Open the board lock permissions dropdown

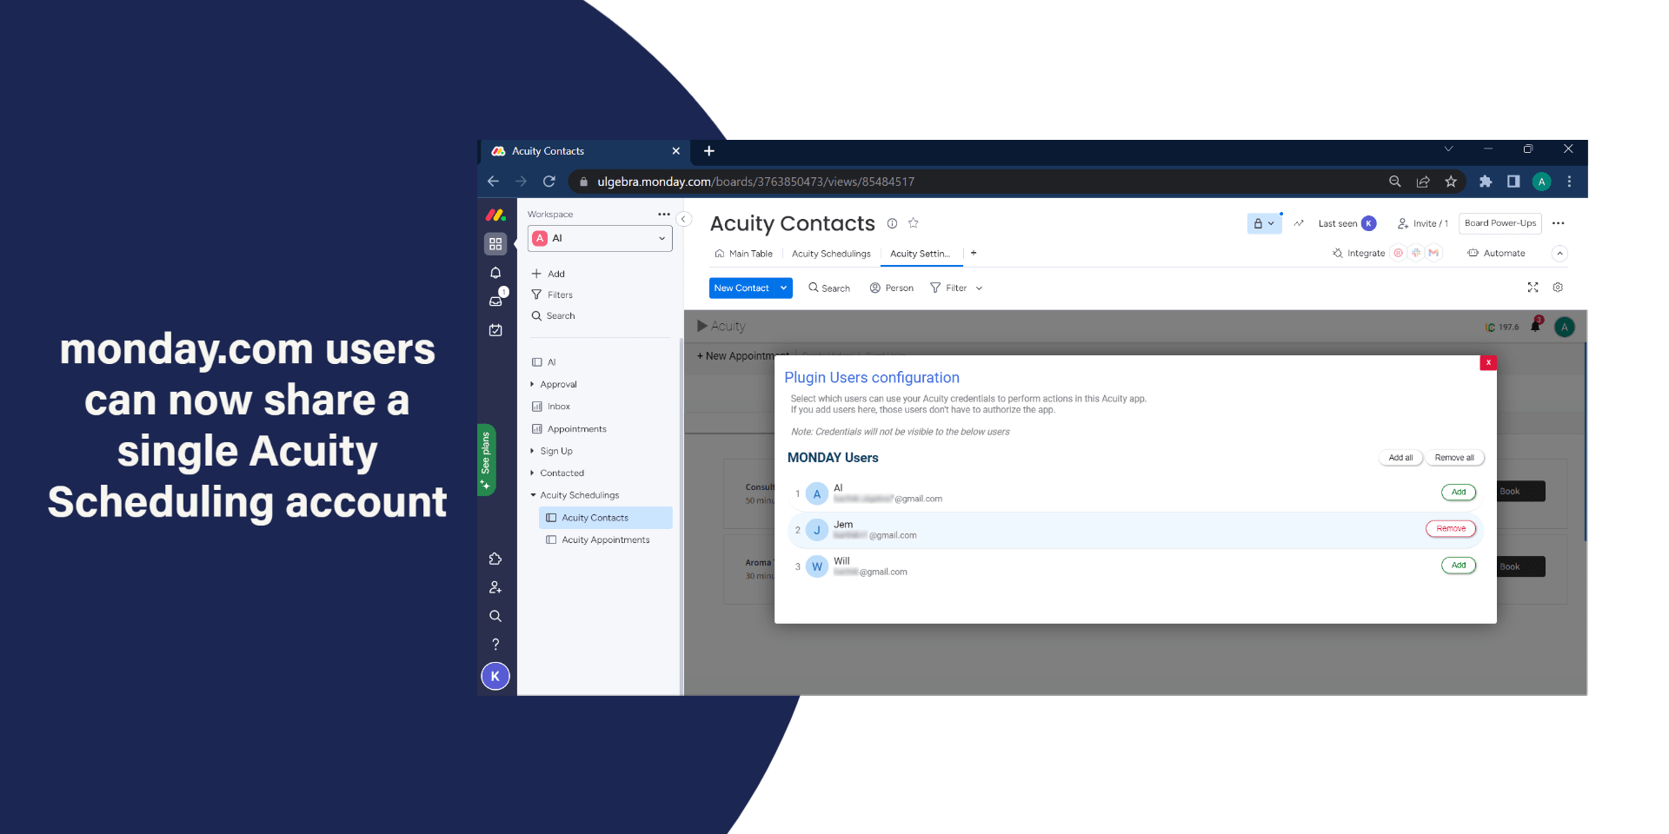tap(1264, 223)
